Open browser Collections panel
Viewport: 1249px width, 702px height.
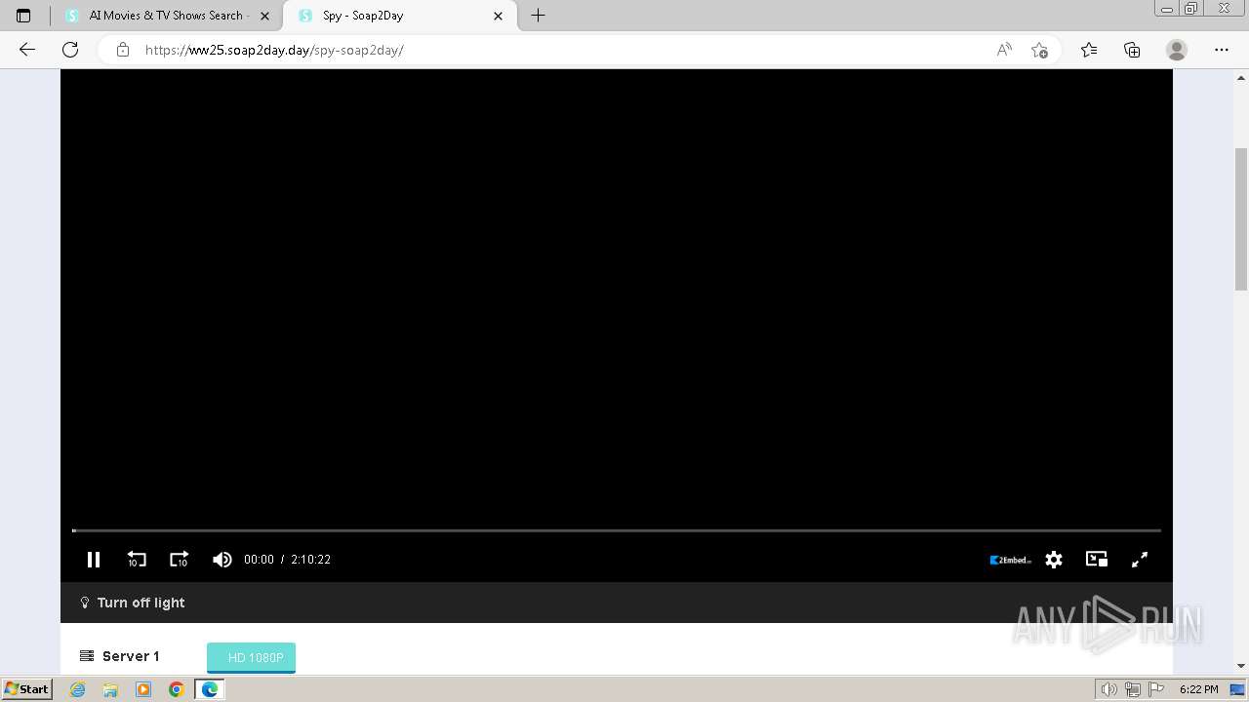(1132, 50)
